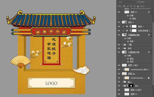Screen dimensions: 154x97
Task: Select the layer named 图层 32
Action: point(134,94)
